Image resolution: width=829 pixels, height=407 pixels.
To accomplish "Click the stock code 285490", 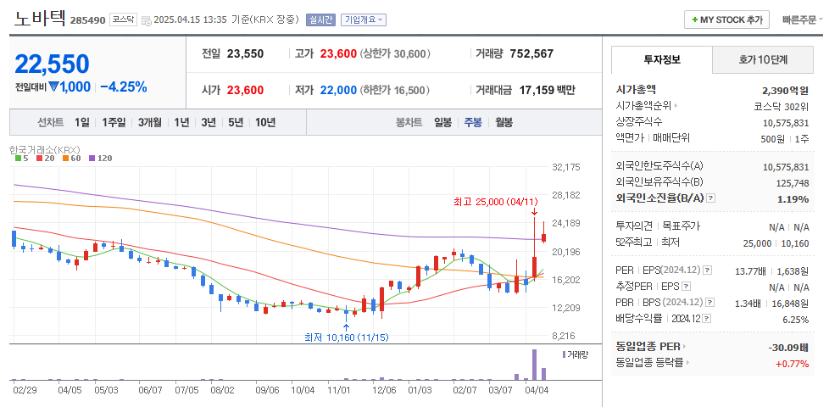I will point(88,21).
